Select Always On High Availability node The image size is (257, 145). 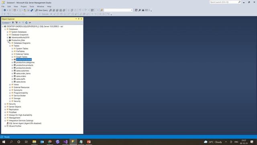pos(20,115)
